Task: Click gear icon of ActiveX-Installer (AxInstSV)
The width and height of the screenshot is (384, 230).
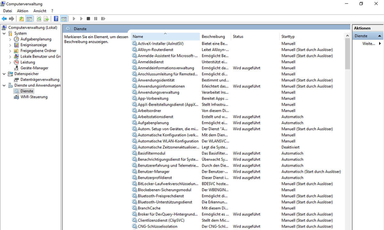Action: (134, 43)
